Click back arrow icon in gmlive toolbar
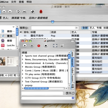The image size is (108, 108). click(62, 46)
